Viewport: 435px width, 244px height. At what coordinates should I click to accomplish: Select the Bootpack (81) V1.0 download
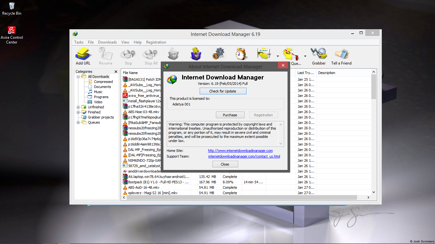click(x=156, y=182)
